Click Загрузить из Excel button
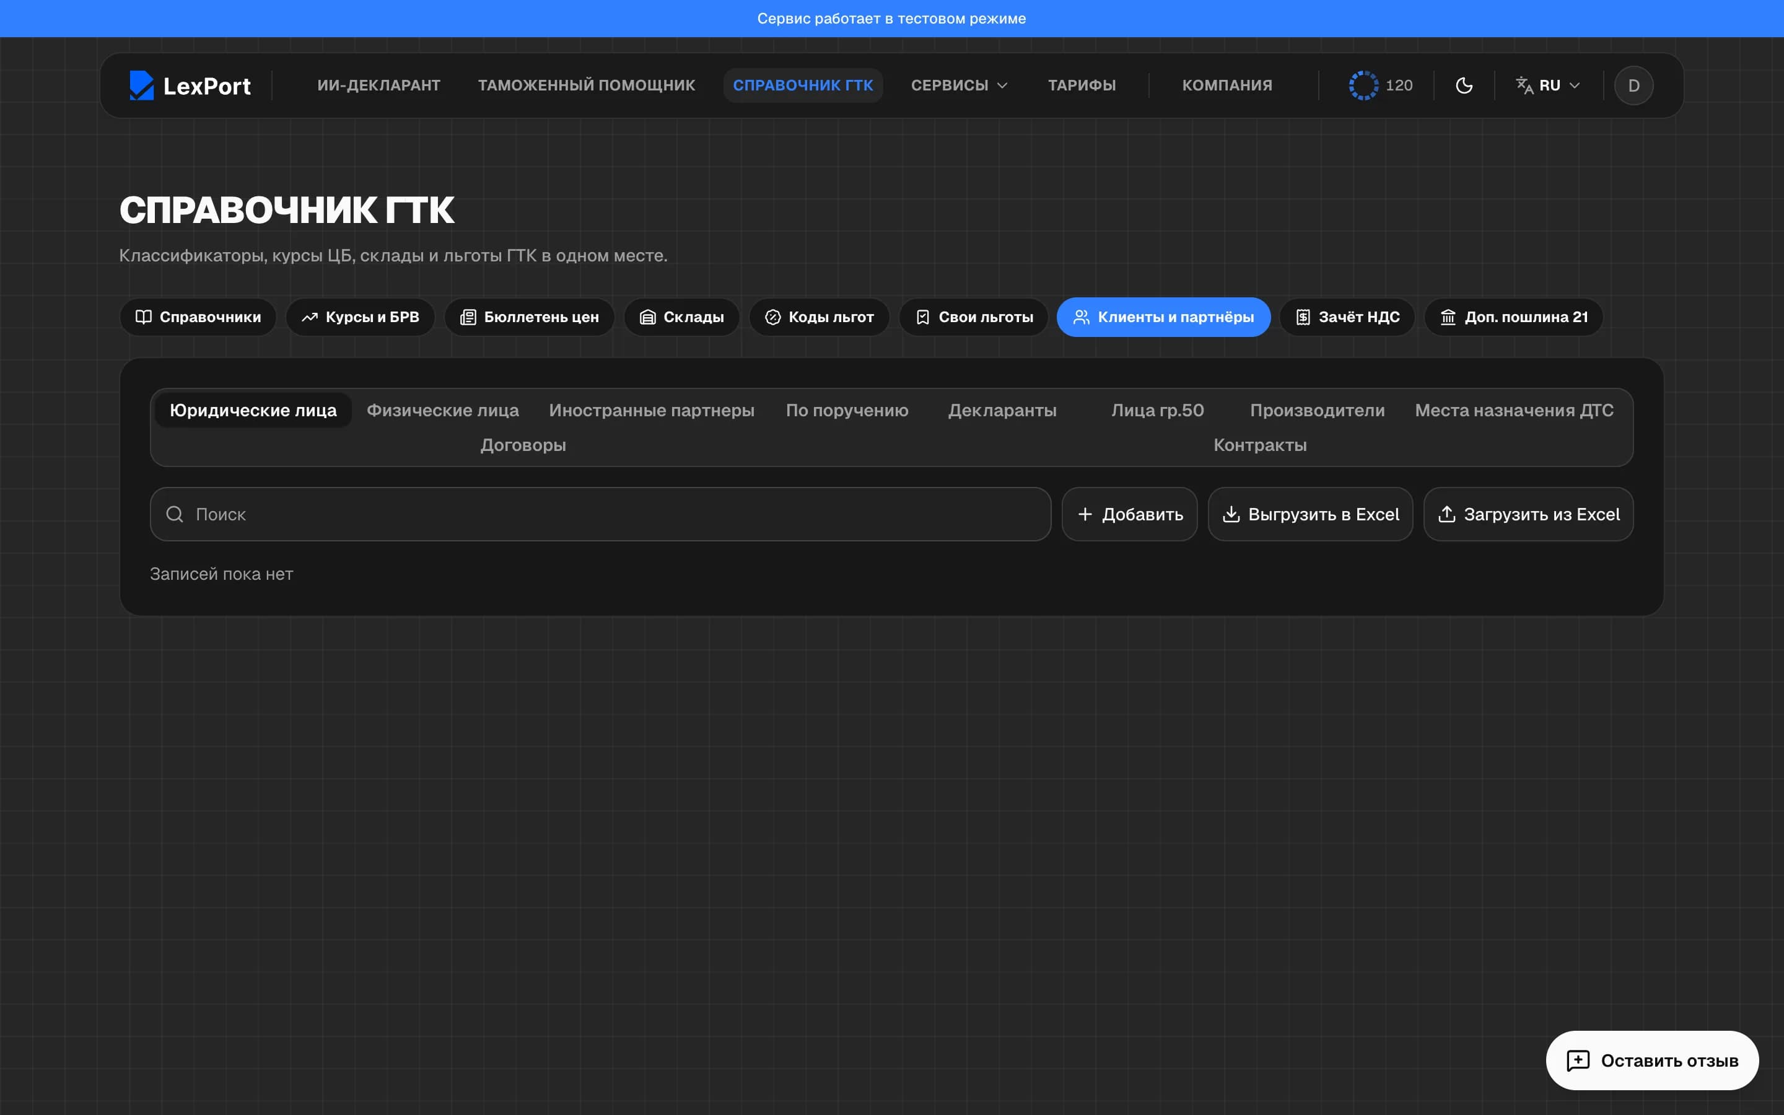 point(1528,514)
